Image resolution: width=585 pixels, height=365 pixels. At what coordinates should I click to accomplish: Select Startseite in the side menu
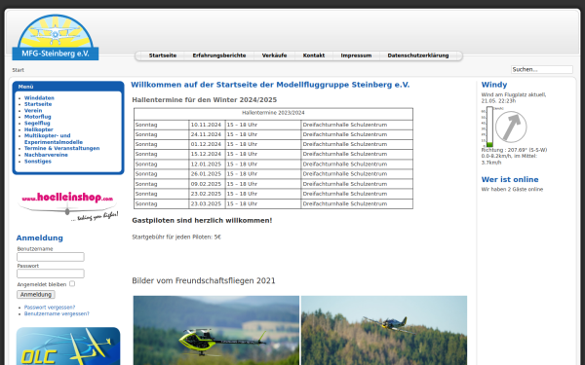tap(38, 104)
